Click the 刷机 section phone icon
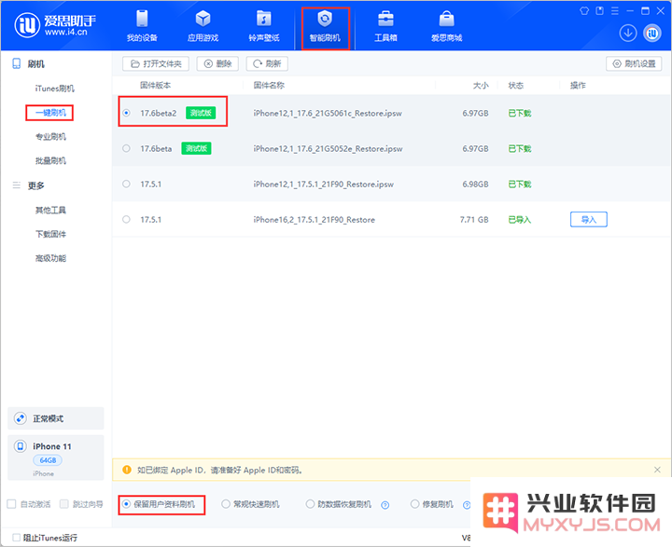Viewport: 672px width, 547px height. [16, 63]
